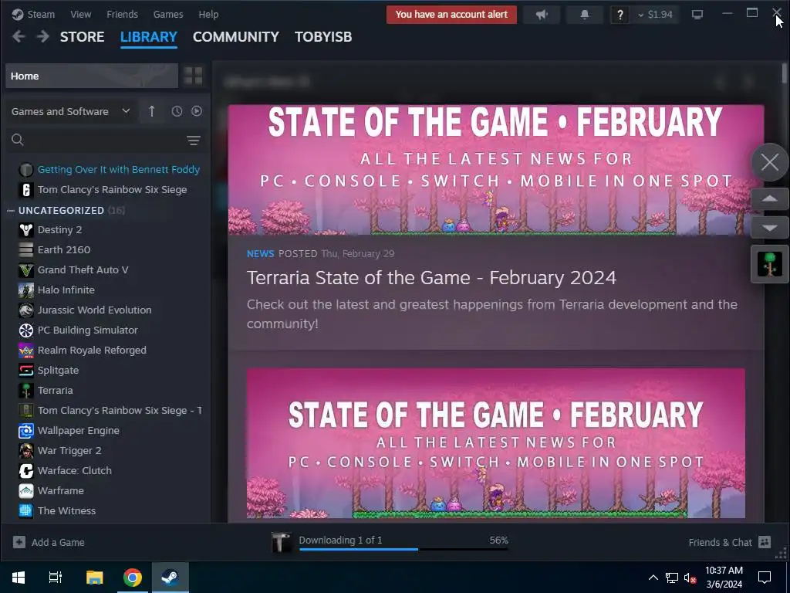This screenshot has width=790, height=593.
Task: Open the Steam menu
Action: pyautogui.click(x=41, y=15)
